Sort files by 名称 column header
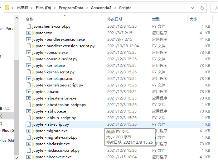 30,19
